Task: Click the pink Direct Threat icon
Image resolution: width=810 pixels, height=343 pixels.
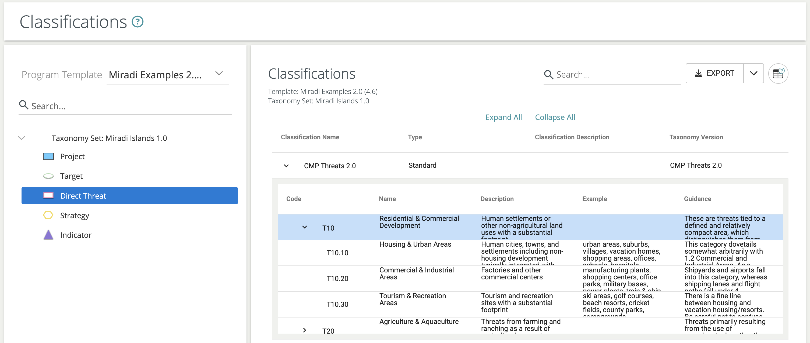Action: coord(48,196)
